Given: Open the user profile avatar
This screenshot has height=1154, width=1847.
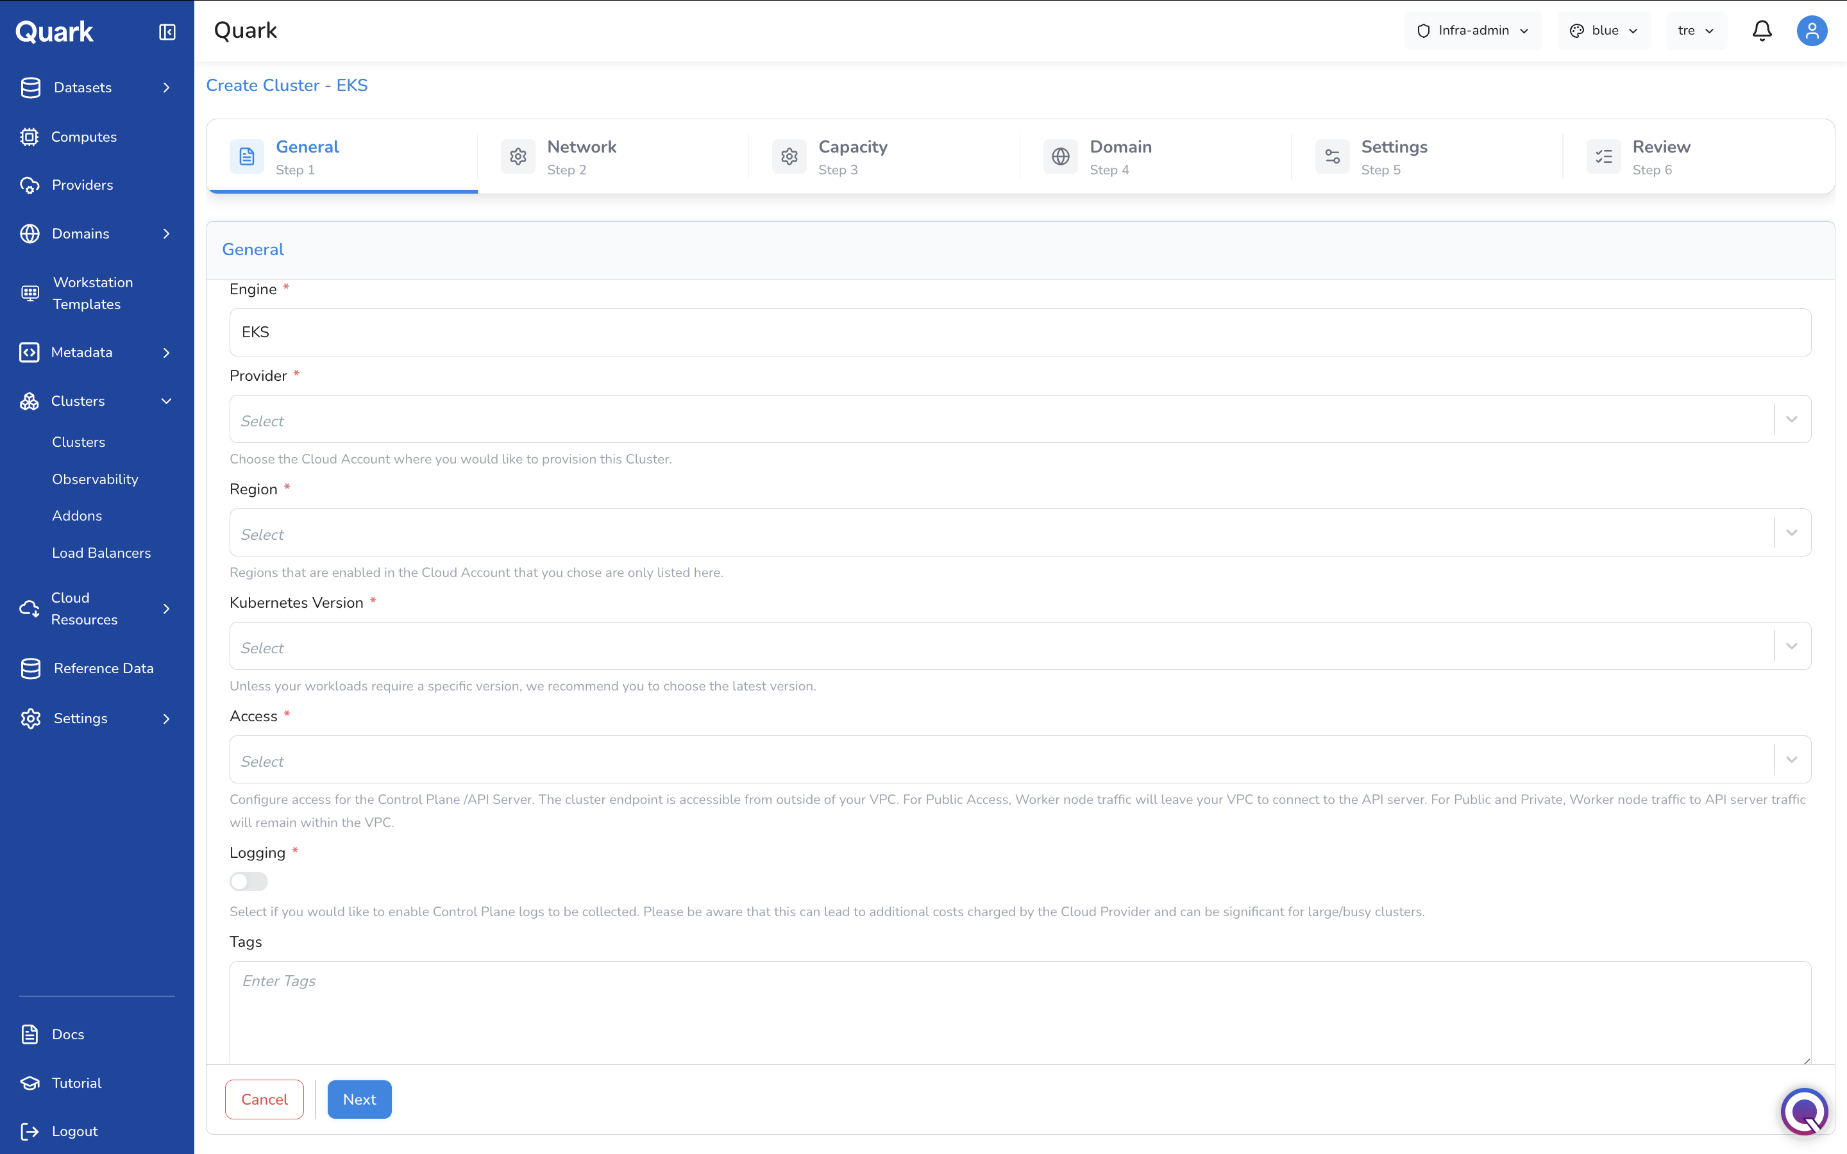Looking at the screenshot, I should click(1812, 31).
